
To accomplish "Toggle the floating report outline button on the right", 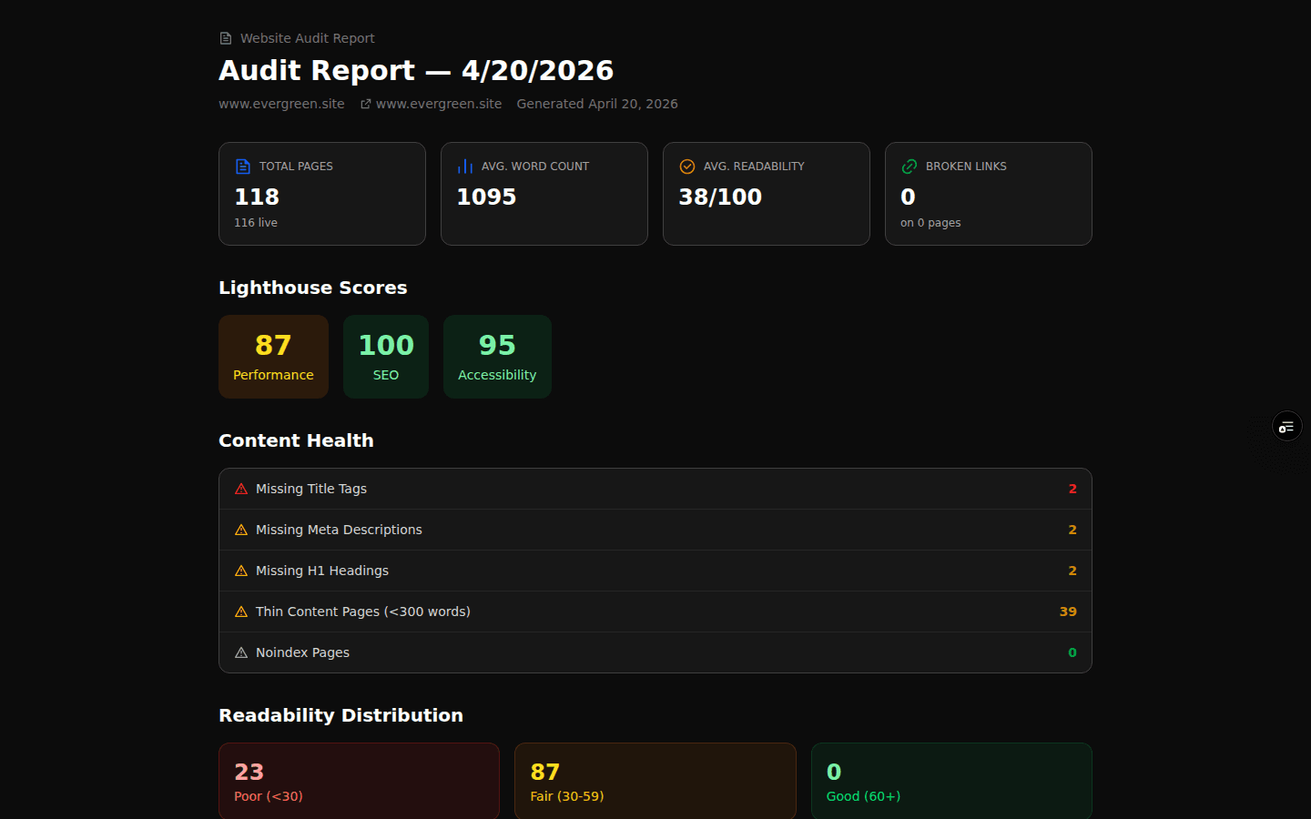I will tap(1286, 426).
